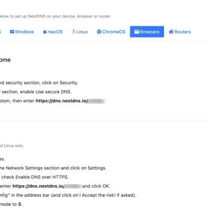211x211 pixels.
Task: Click the 'Use secure DNS' instruction text
Action: [53, 92]
